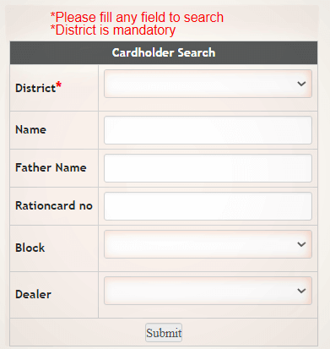Image resolution: width=330 pixels, height=349 pixels.
Task: Click the chevron arrow in Block selector
Action: click(301, 244)
